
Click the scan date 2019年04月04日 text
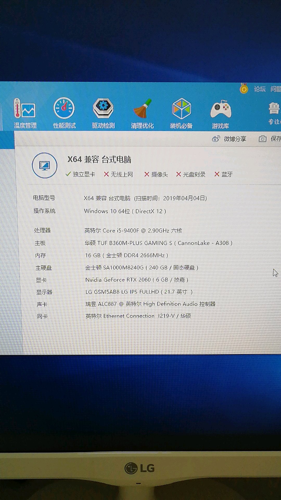pyautogui.click(x=185, y=198)
